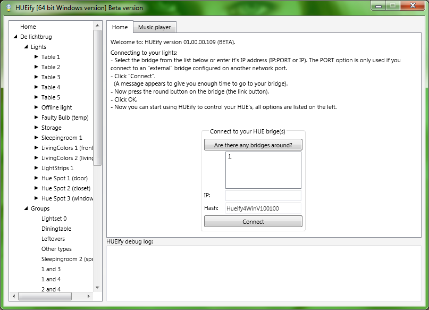Select the Groups tree item
Viewport: 429px width, 310px height.
[x=40, y=208]
